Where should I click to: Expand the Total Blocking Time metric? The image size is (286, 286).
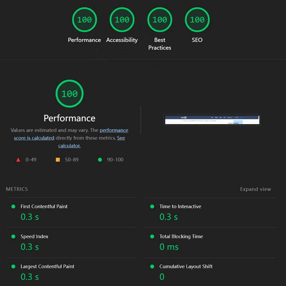pos(181,236)
